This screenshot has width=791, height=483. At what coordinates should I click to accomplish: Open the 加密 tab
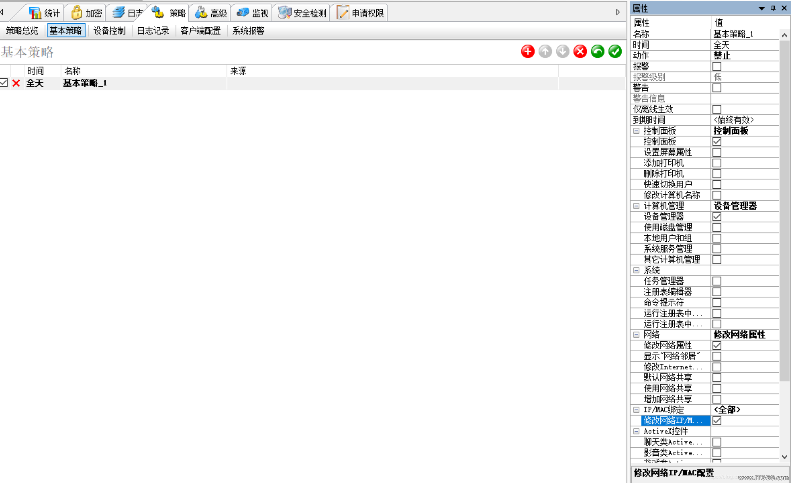(x=86, y=13)
